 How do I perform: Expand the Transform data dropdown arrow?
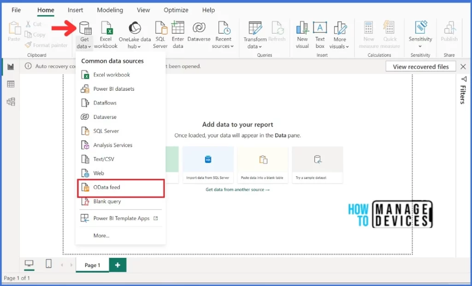[260, 47]
